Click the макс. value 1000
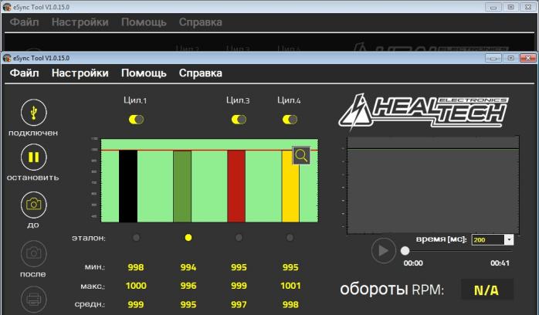This screenshot has height=315, width=539. click(136, 286)
